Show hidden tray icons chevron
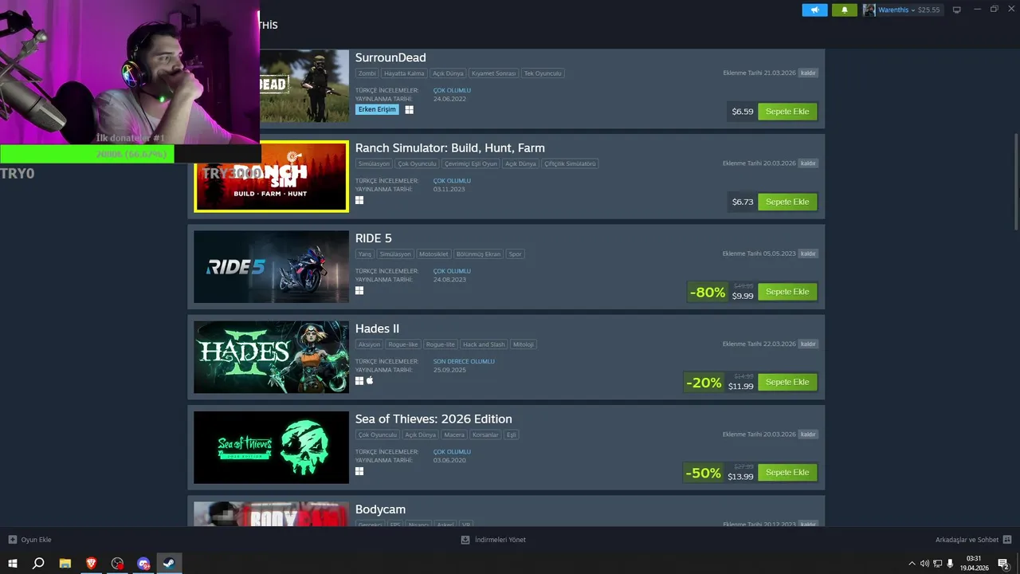Image resolution: width=1020 pixels, height=574 pixels. (912, 564)
